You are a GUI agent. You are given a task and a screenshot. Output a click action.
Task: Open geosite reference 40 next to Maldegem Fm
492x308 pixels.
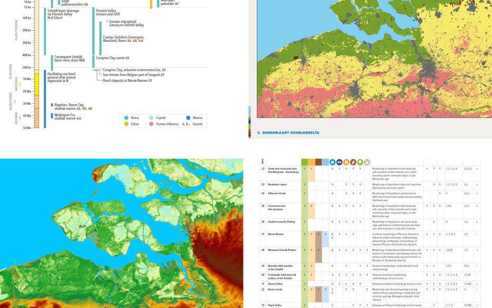[x=78, y=119]
